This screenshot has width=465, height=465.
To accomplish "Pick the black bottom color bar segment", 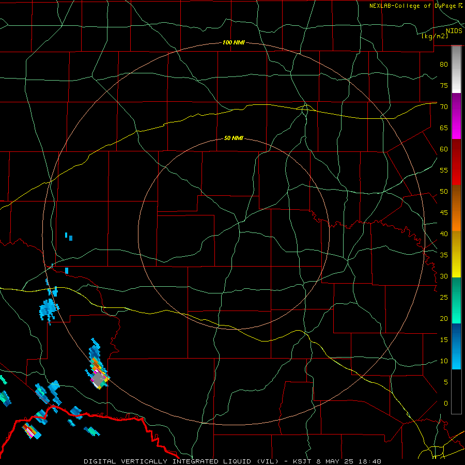I will coord(456,392).
